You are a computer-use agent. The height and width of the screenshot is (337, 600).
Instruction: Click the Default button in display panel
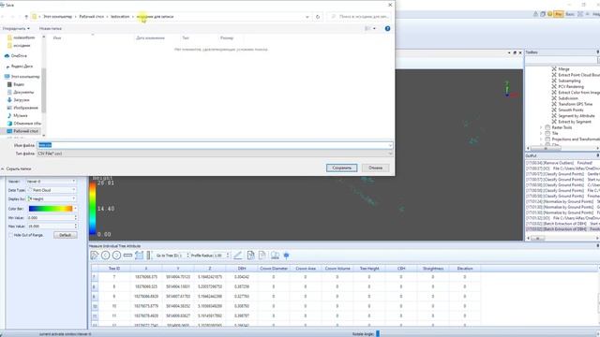pos(65,235)
